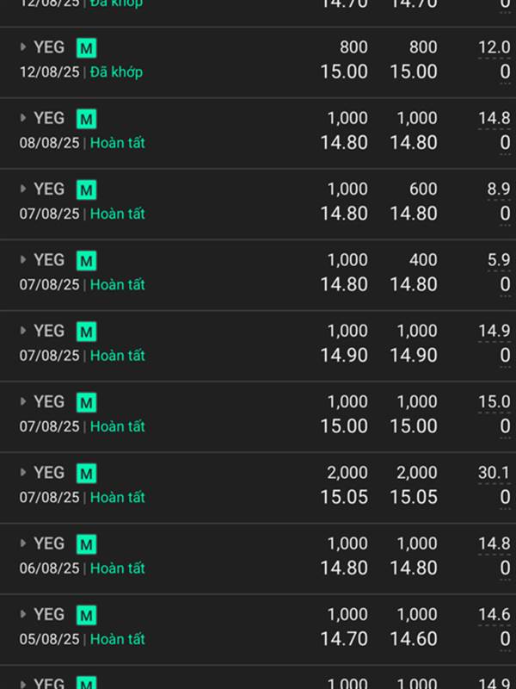Image resolution: width=516 pixels, height=689 pixels.
Task: Click the underlined value 30.1
Action: [x=494, y=473]
